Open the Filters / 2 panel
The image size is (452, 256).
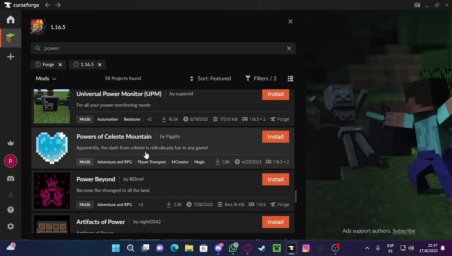click(261, 79)
